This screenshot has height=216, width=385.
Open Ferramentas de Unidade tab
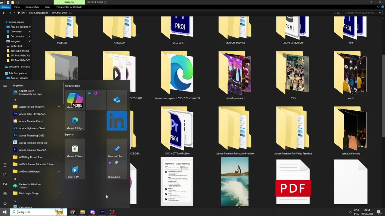(x=69, y=7)
